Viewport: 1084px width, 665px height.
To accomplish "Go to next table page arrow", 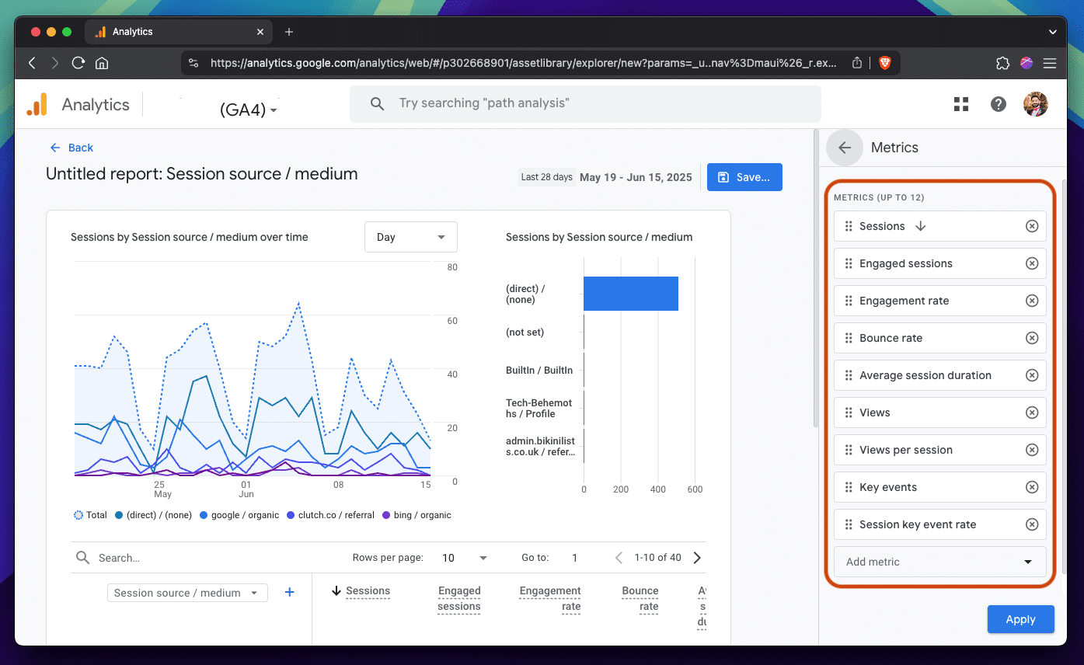I will pos(697,558).
